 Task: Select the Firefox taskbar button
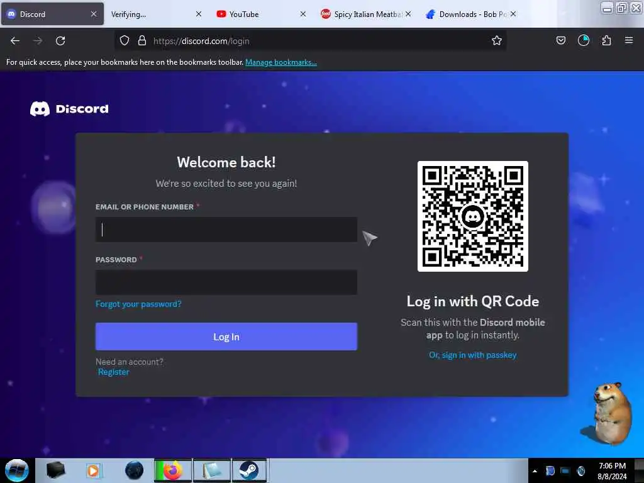(x=172, y=470)
